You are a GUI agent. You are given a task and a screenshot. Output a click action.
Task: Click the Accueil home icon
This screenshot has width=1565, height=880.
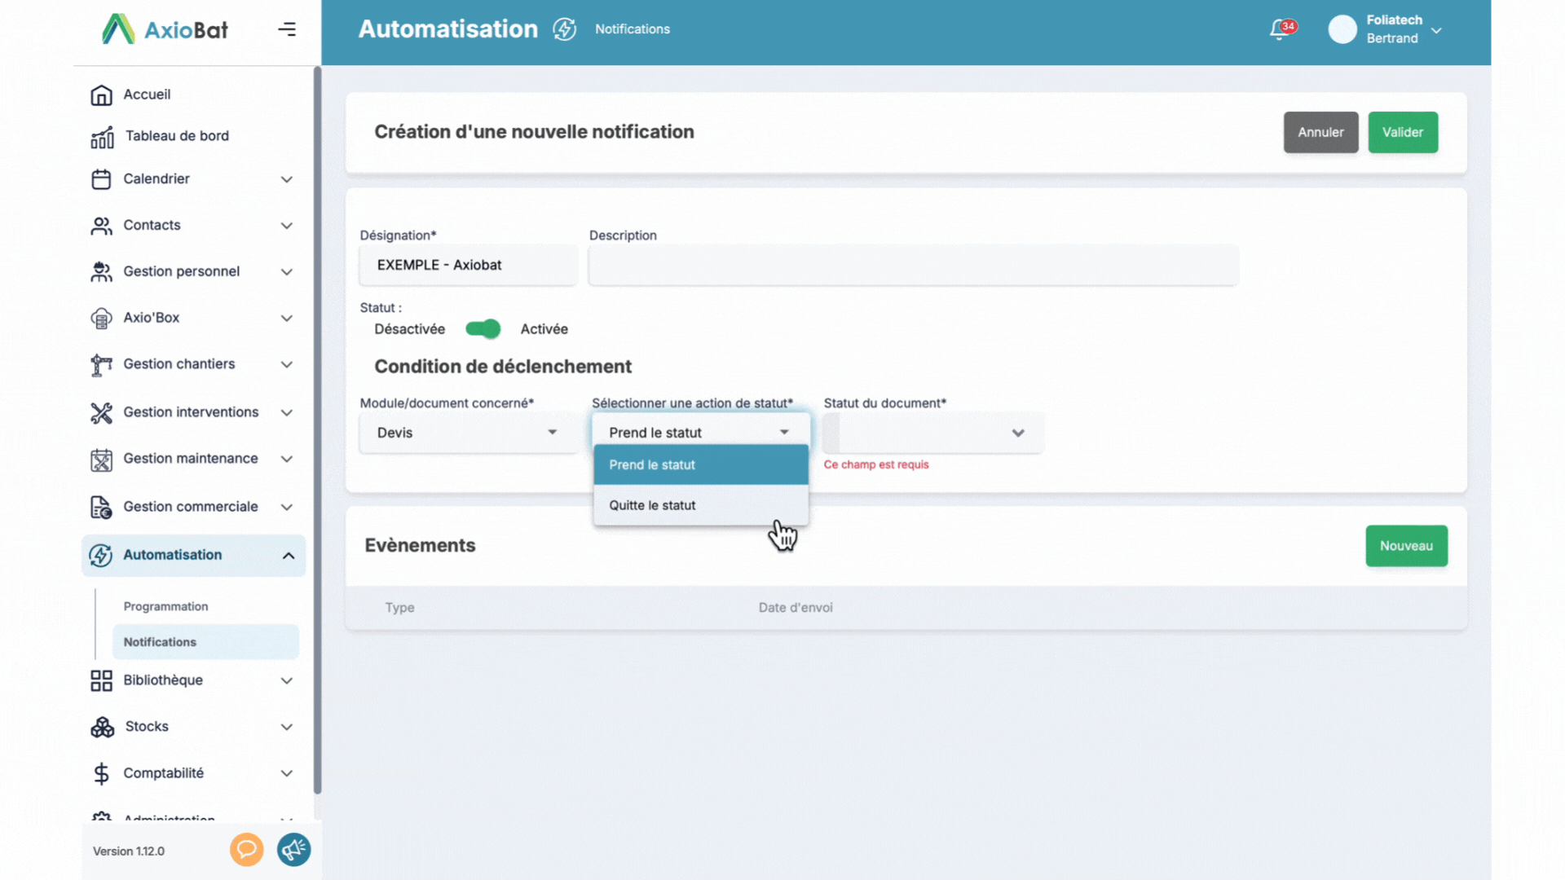[x=101, y=95]
